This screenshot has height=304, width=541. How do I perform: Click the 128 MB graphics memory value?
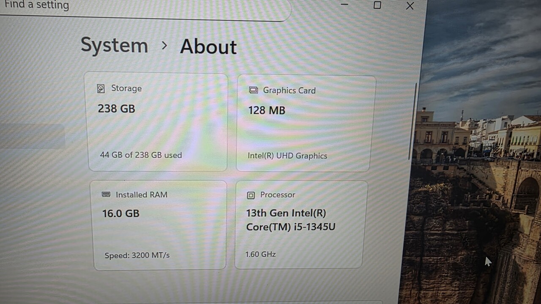tap(267, 110)
